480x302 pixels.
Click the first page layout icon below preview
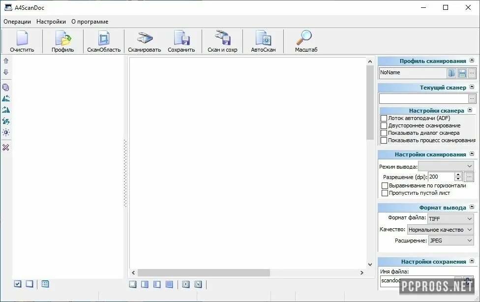point(133,284)
